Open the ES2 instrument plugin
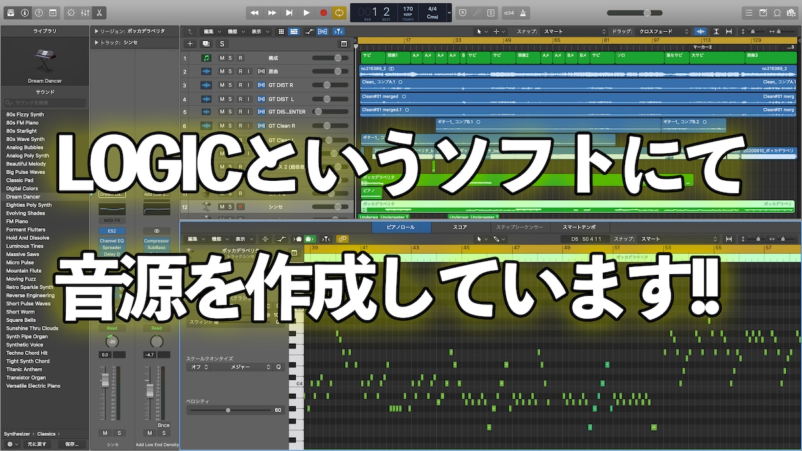802x451 pixels. 112,231
